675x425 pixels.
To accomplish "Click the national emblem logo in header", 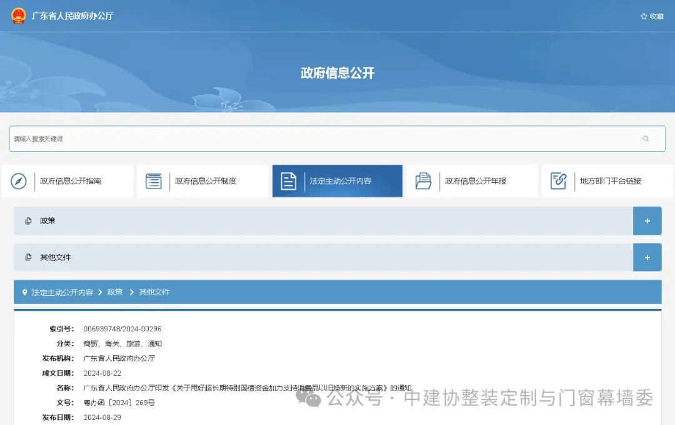I will [x=19, y=16].
